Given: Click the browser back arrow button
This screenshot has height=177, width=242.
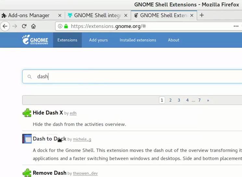Looking at the screenshot, I should click(5, 26).
